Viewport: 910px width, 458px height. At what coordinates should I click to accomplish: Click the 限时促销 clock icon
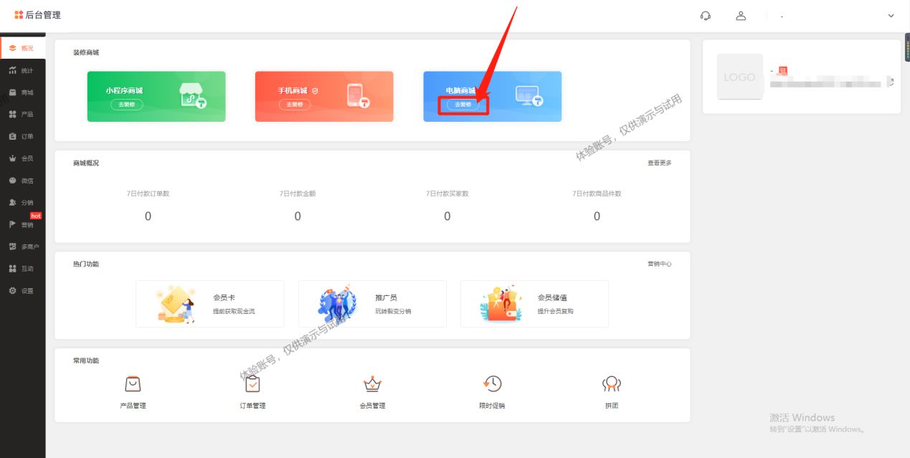click(492, 384)
